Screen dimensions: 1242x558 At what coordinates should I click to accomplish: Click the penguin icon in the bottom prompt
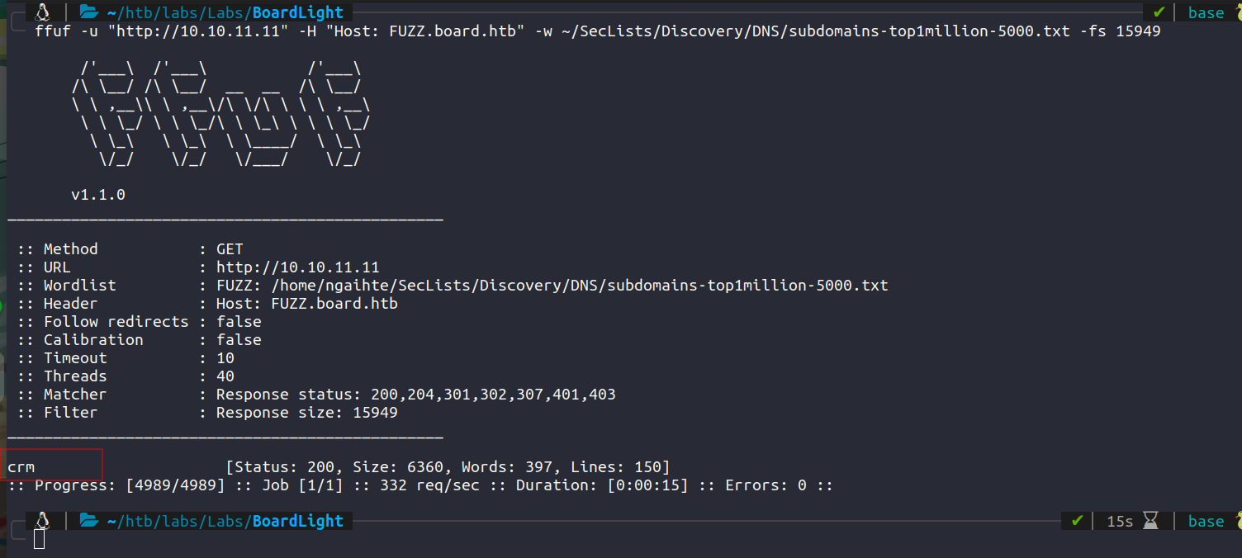click(x=42, y=521)
